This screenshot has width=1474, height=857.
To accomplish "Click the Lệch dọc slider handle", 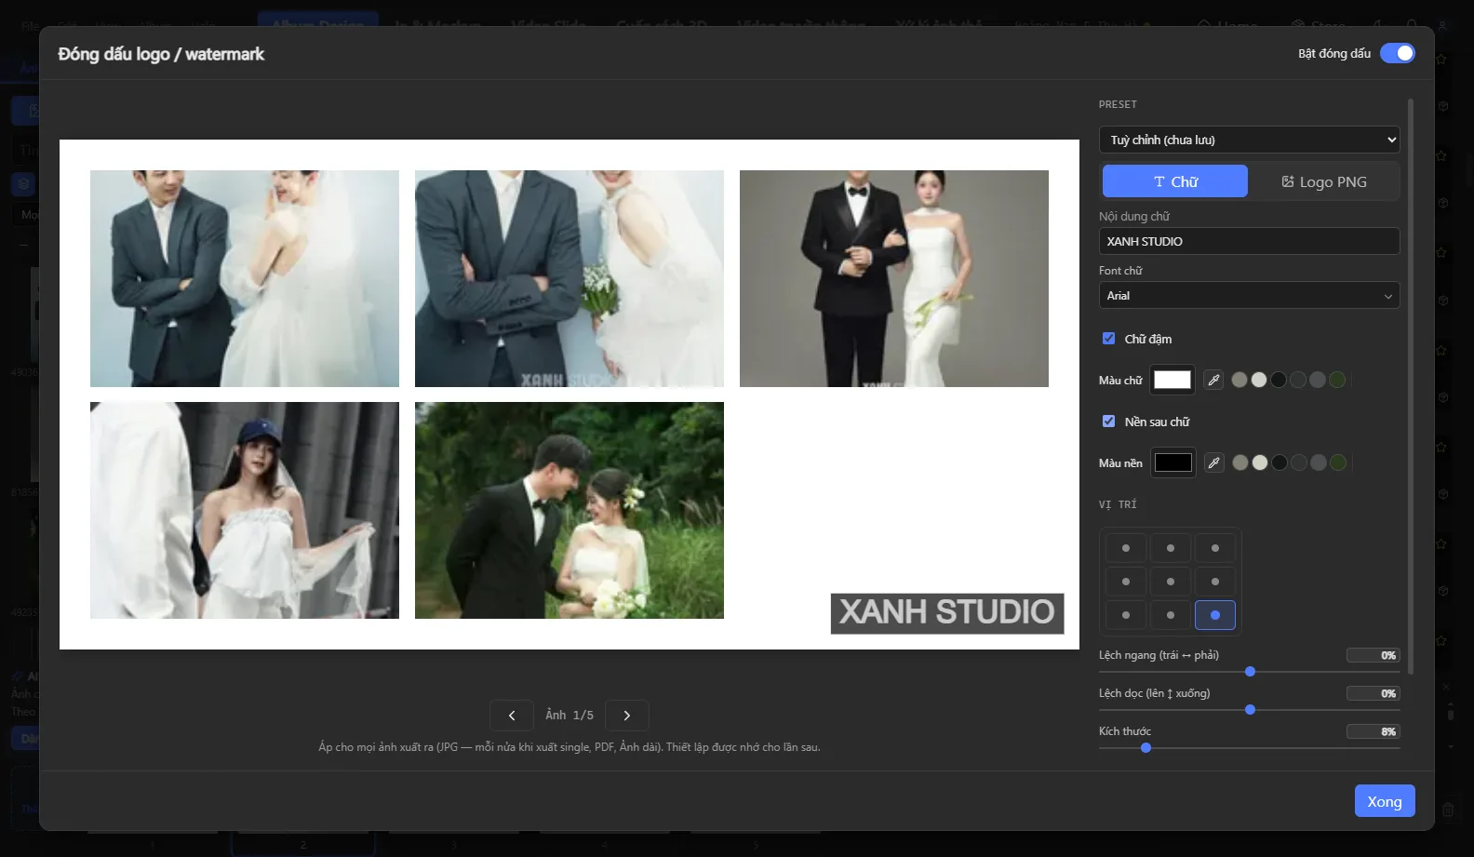I will pyautogui.click(x=1250, y=710).
